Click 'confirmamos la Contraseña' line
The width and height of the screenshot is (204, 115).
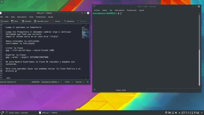click(20, 43)
